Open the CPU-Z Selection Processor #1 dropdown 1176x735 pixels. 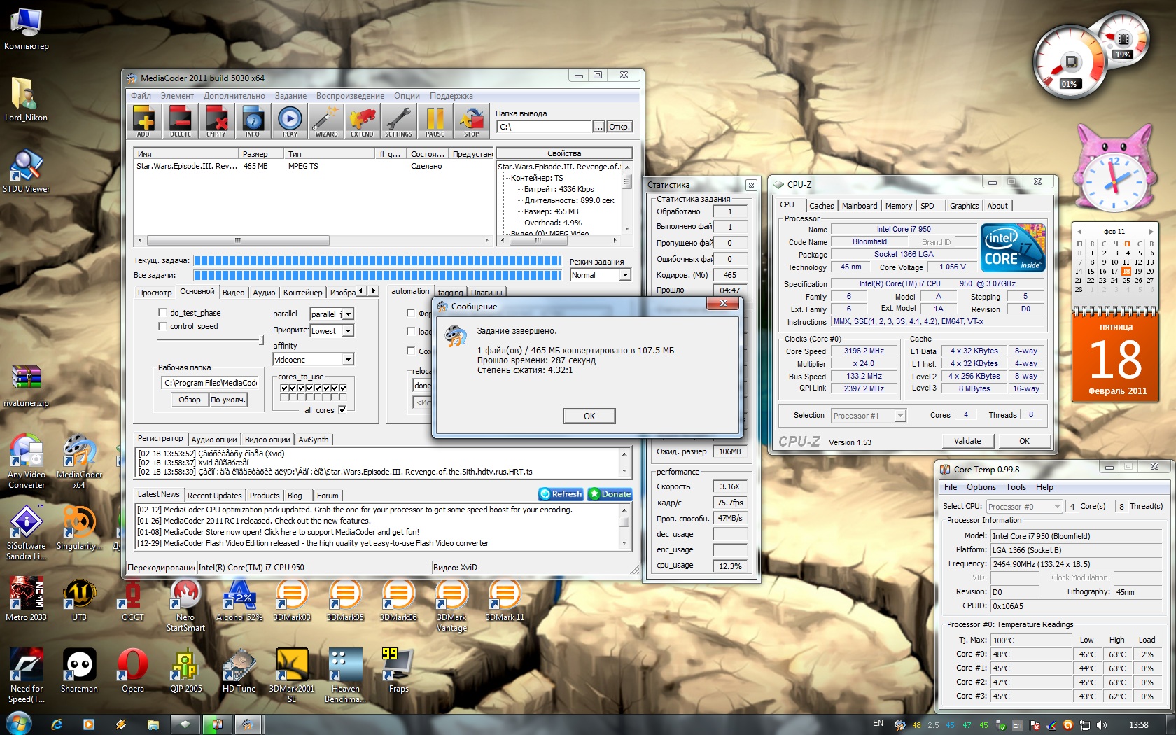tap(901, 416)
